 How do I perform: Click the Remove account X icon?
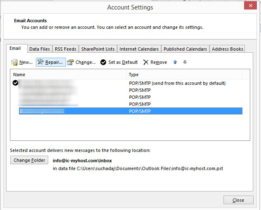(146, 62)
